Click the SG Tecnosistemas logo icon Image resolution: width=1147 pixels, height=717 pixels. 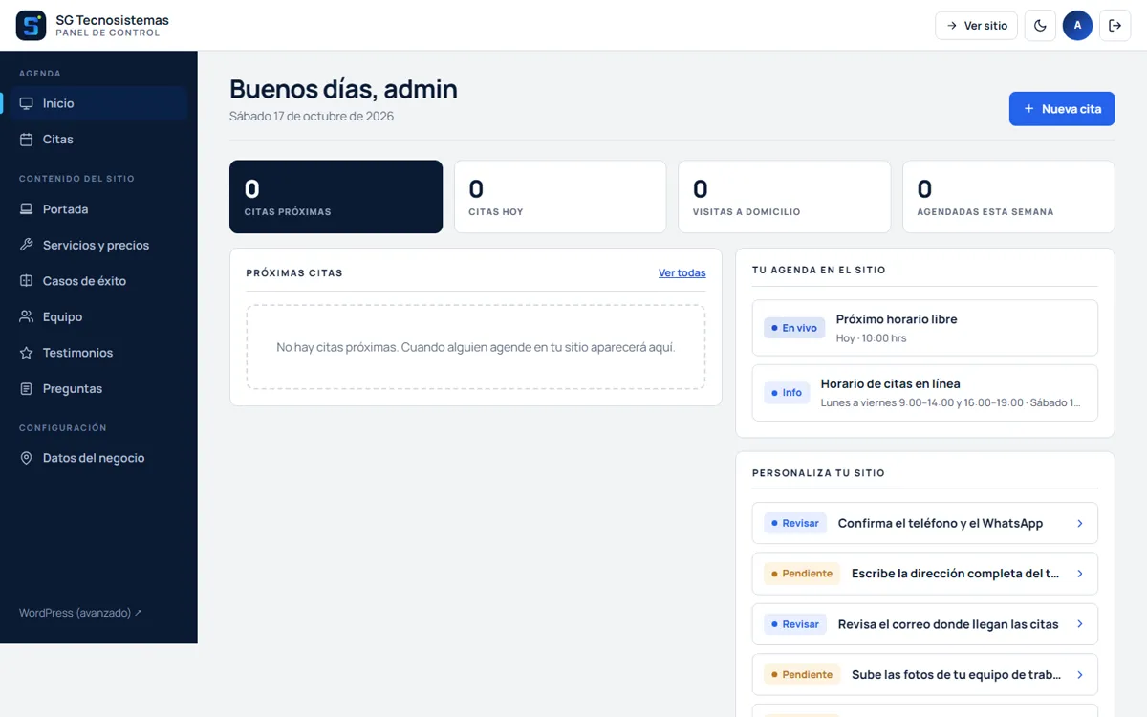pos(31,26)
